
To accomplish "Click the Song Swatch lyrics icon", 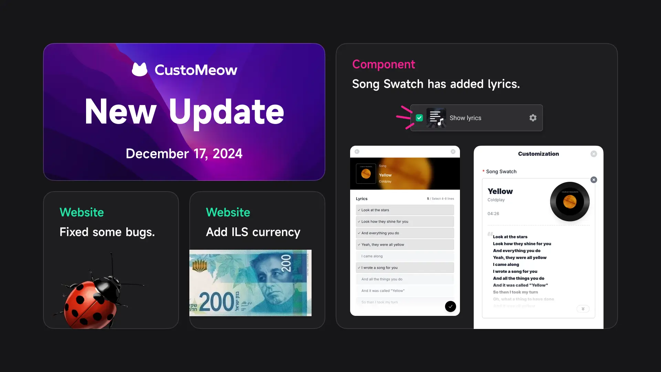I will pos(436,118).
